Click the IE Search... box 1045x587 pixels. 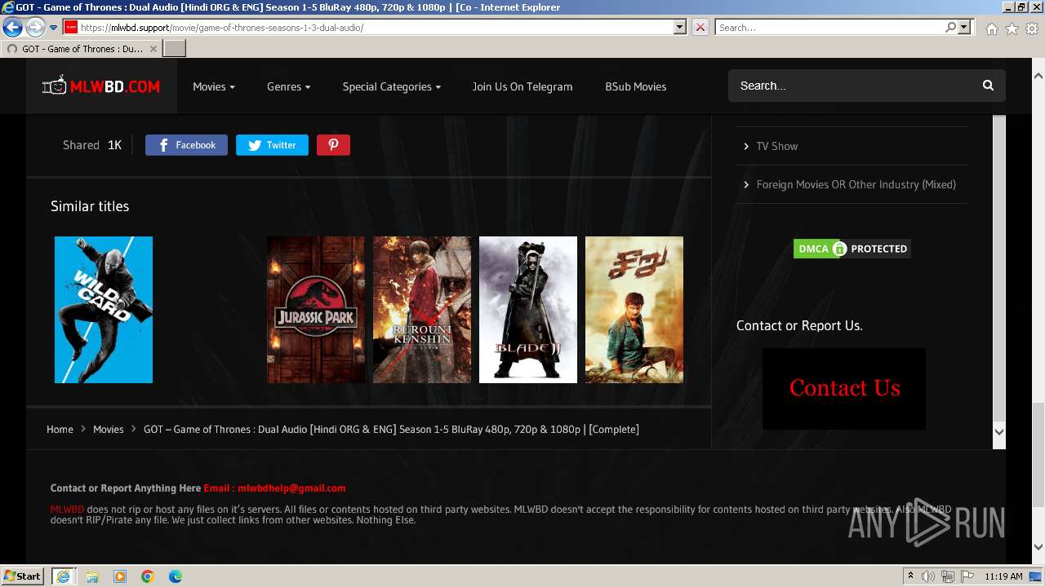(829, 28)
